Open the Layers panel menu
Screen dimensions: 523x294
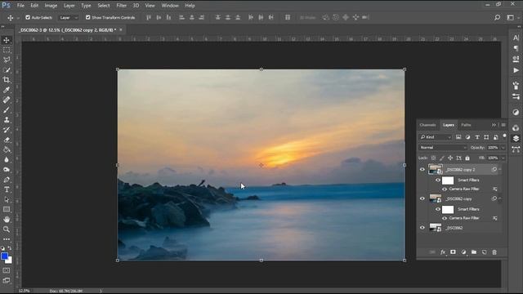[503, 125]
